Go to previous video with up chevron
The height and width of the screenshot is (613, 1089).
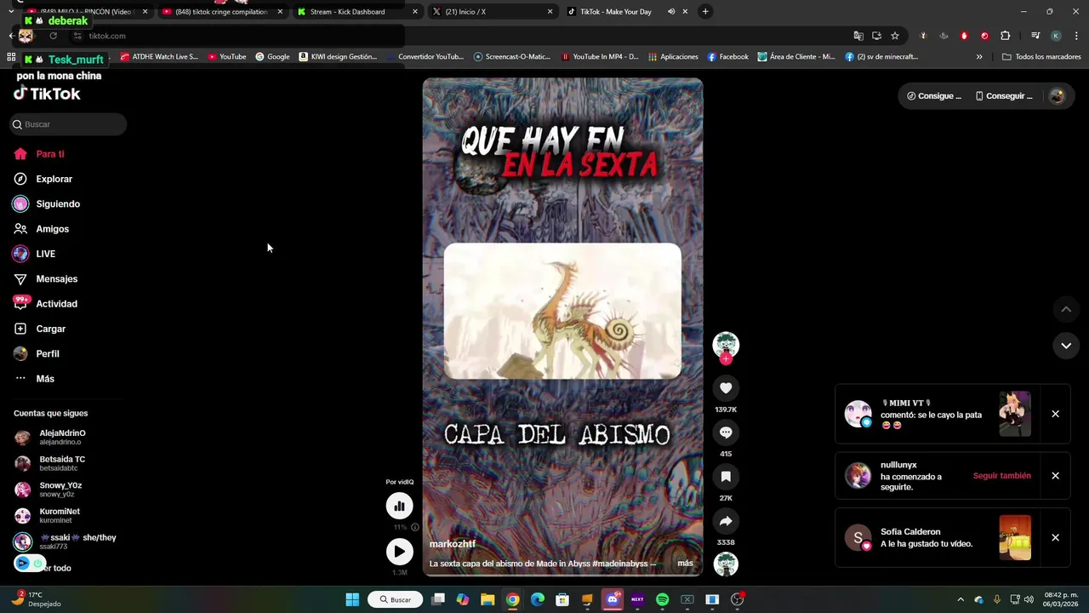tap(1066, 309)
